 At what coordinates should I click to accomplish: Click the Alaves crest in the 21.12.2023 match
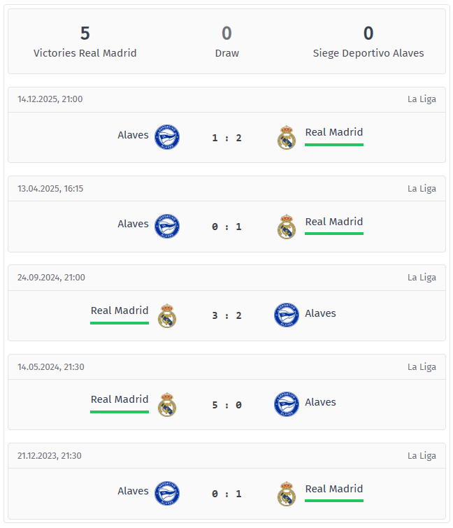pos(167,494)
